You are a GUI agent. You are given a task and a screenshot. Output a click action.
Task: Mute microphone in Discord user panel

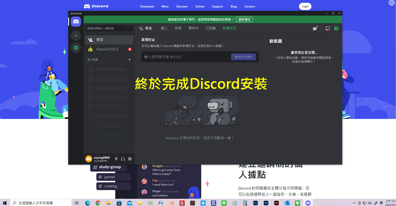click(x=116, y=159)
